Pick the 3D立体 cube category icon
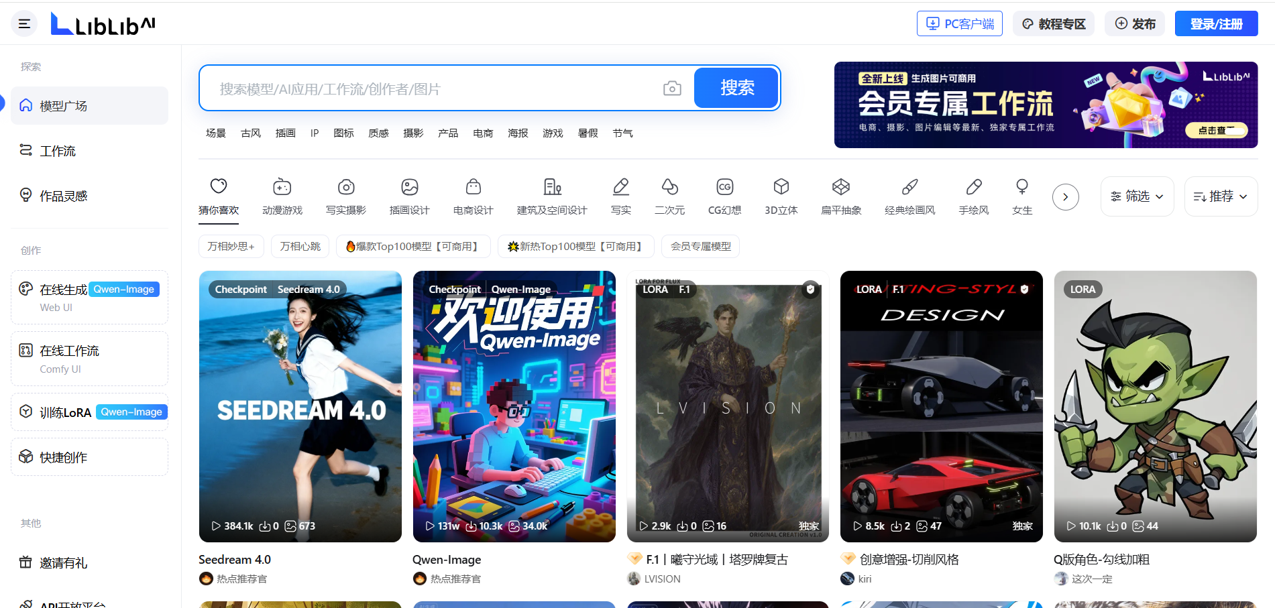 pos(781,187)
